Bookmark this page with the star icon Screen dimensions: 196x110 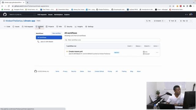coord(173,6)
